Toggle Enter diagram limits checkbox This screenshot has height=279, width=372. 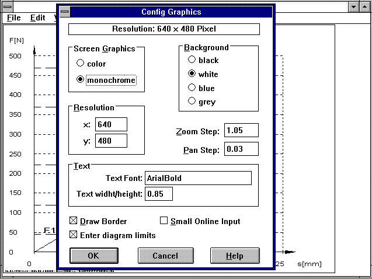point(74,235)
